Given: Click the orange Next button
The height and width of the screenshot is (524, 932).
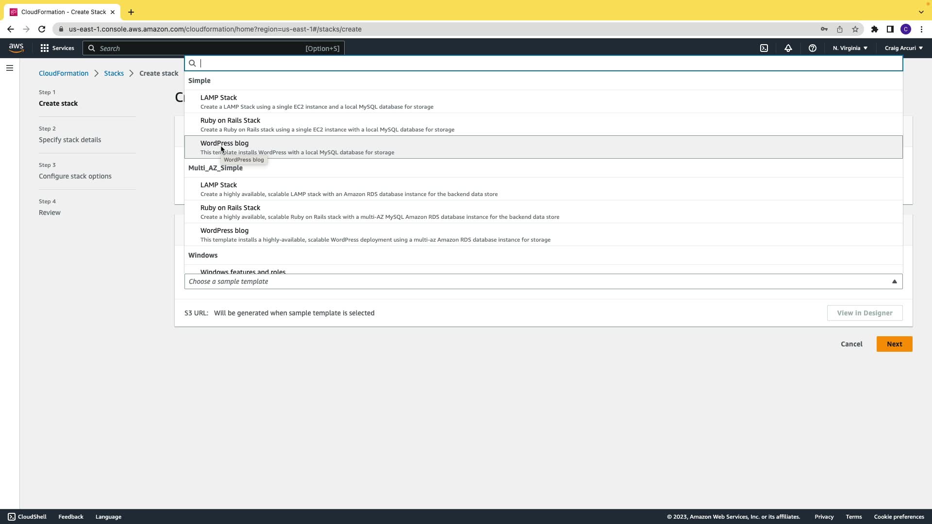Looking at the screenshot, I should pyautogui.click(x=894, y=344).
